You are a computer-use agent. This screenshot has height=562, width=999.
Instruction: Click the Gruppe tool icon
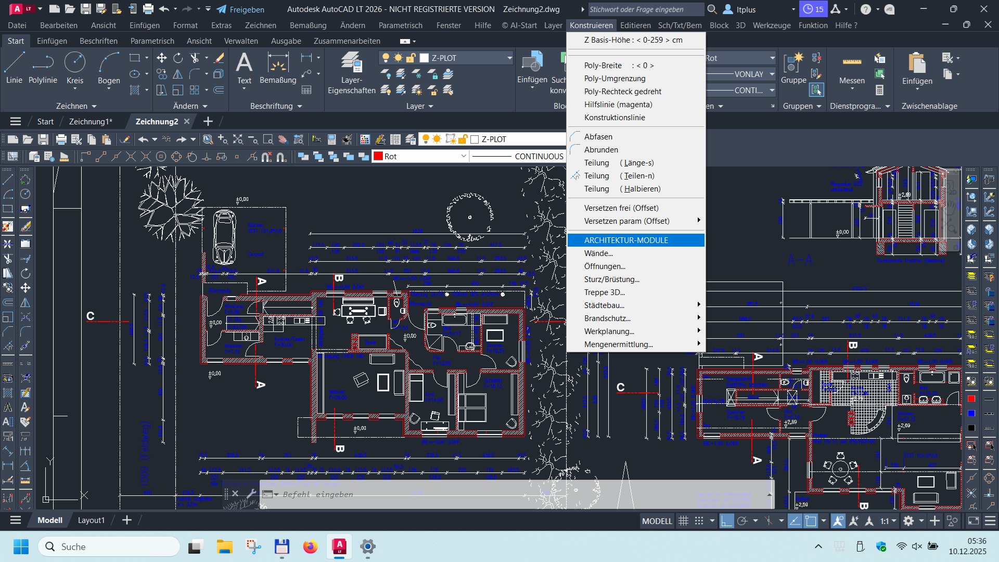coord(793,68)
